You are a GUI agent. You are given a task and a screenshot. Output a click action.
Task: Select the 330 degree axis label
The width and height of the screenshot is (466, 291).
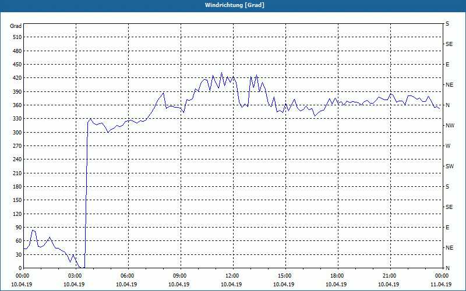17,119
